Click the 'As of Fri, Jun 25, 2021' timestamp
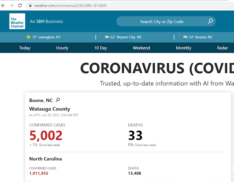 pyautogui.click(x=54, y=115)
